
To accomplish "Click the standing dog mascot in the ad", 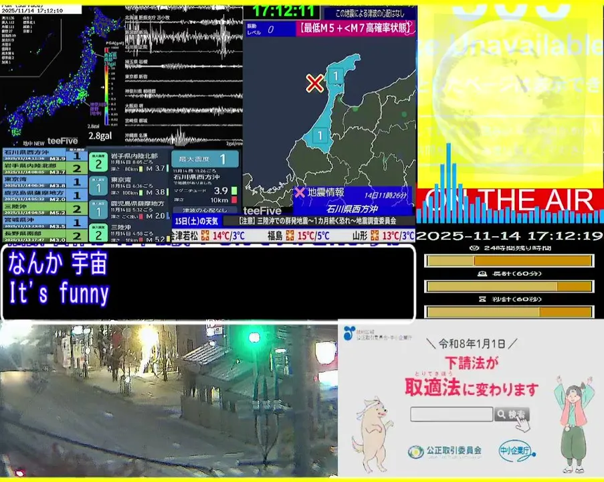I will (x=372, y=434).
